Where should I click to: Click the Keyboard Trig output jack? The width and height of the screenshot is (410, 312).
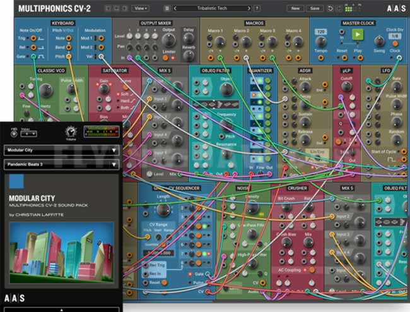(x=33, y=39)
